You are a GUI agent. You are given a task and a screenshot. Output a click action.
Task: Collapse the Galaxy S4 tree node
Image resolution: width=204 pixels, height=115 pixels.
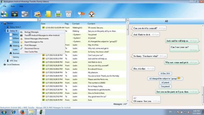click(5, 31)
